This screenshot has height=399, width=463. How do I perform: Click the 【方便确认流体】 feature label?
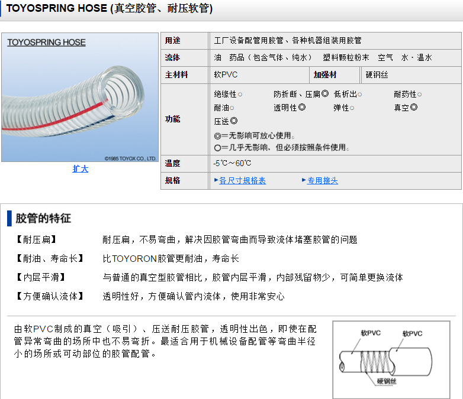tap(50, 296)
